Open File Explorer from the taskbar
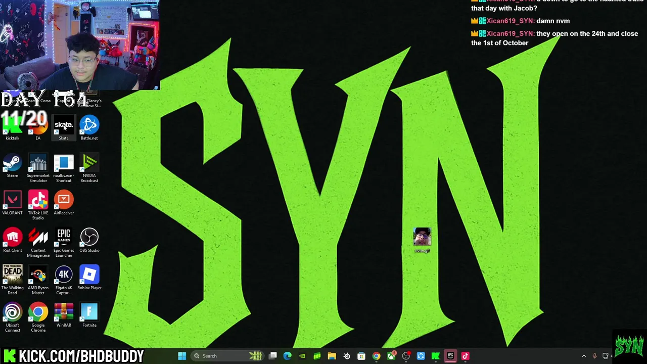The width and height of the screenshot is (647, 364). 332,356
